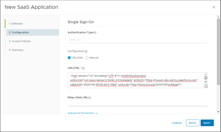The height and width of the screenshot is (132, 221).
Task: Click the dialog scrollbar up arrow
Action: pos(219,17)
